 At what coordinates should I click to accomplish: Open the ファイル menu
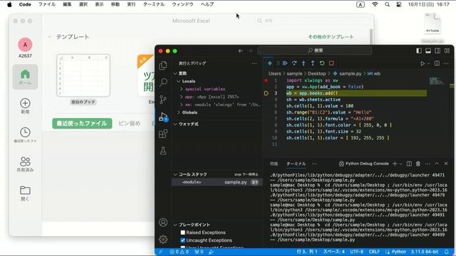pos(47,4)
